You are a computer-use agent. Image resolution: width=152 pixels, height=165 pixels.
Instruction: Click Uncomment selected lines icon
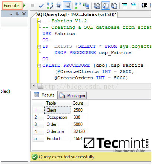click(133, 6)
